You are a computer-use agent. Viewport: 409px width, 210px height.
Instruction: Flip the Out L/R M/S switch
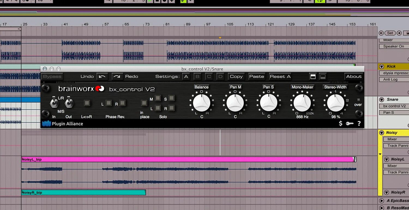point(69,103)
